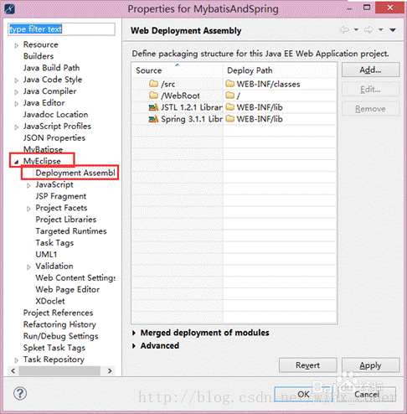The height and width of the screenshot is (414, 407).
Task: Open the forward history dropdown arrow
Action: point(381,29)
